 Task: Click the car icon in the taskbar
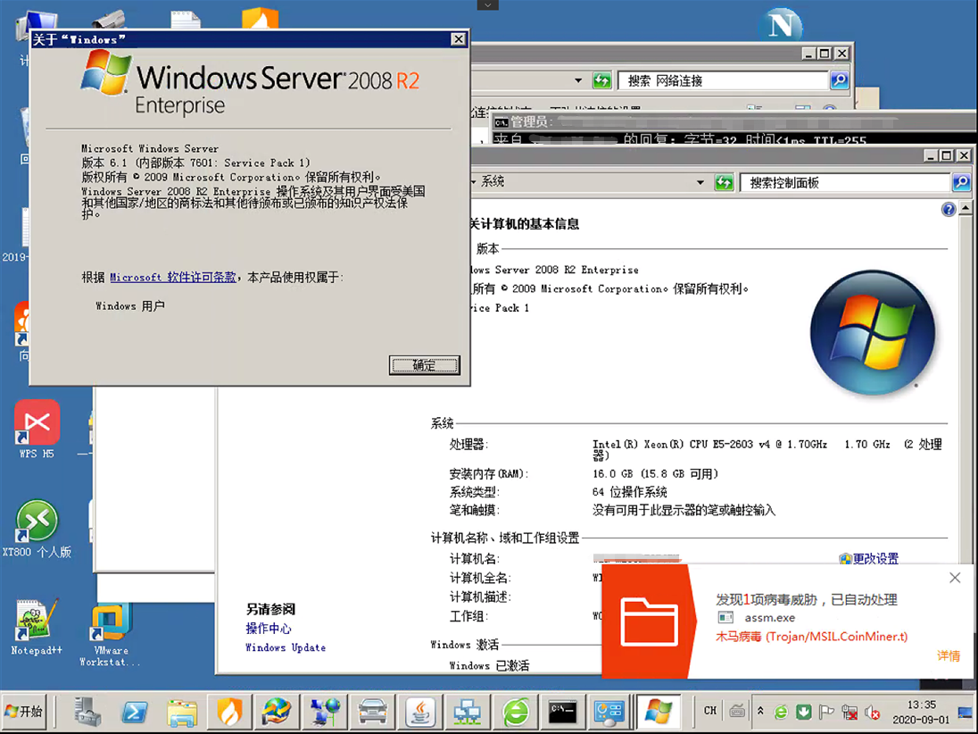(372, 712)
